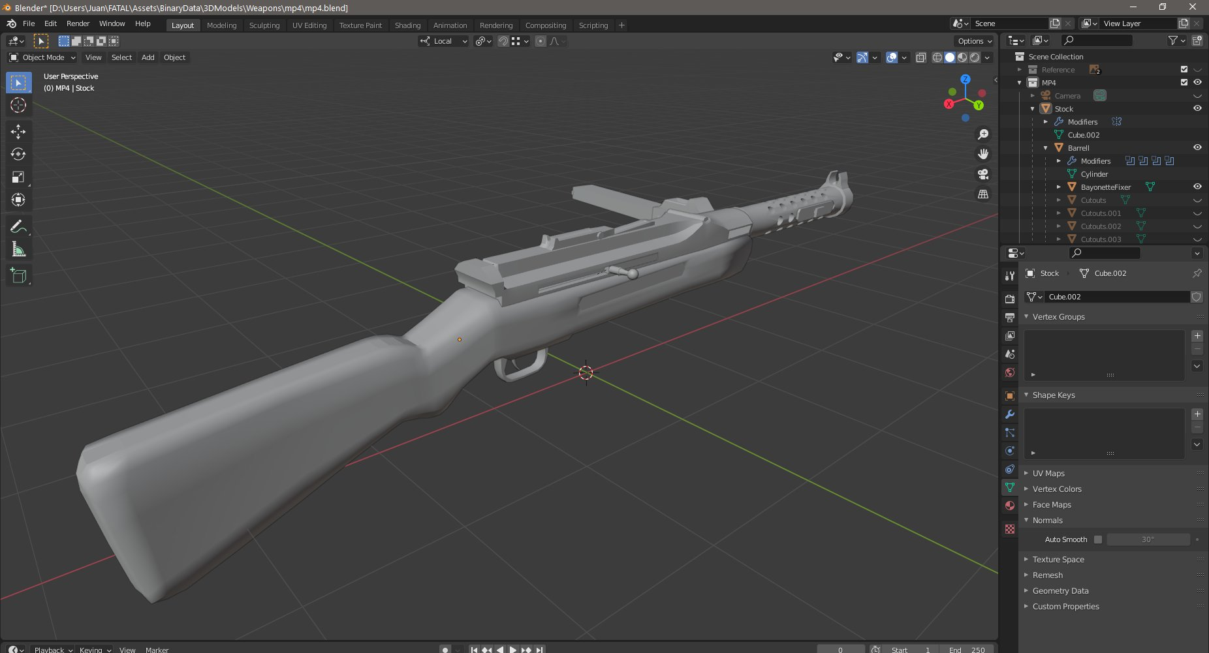Hide the Barrell object in outliner
The image size is (1209, 653).
click(1197, 147)
